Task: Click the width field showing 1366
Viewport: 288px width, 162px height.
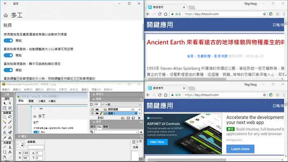Action: click(x=26, y=153)
